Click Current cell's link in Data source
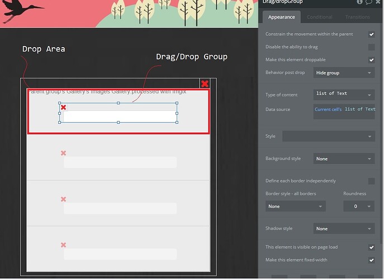 pyautogui.click(x=328, y=109)
